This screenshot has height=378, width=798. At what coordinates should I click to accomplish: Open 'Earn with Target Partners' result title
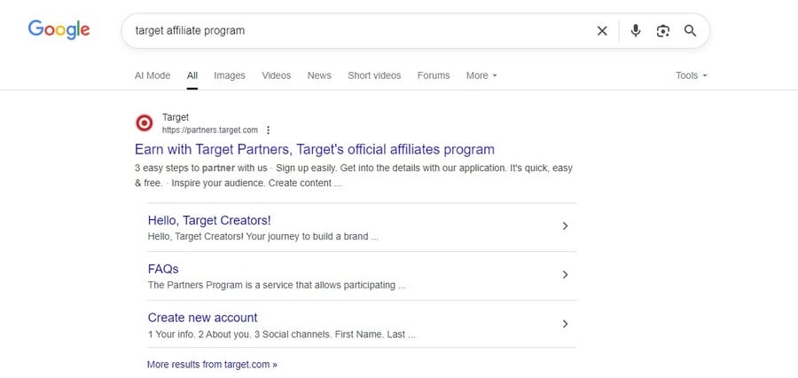tap(315, 149)
